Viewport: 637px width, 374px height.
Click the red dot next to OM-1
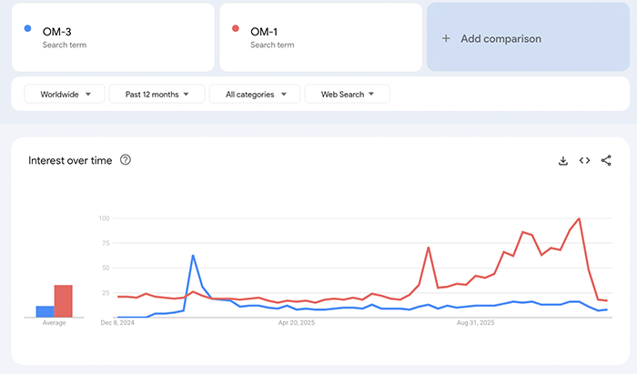(236, 28)
